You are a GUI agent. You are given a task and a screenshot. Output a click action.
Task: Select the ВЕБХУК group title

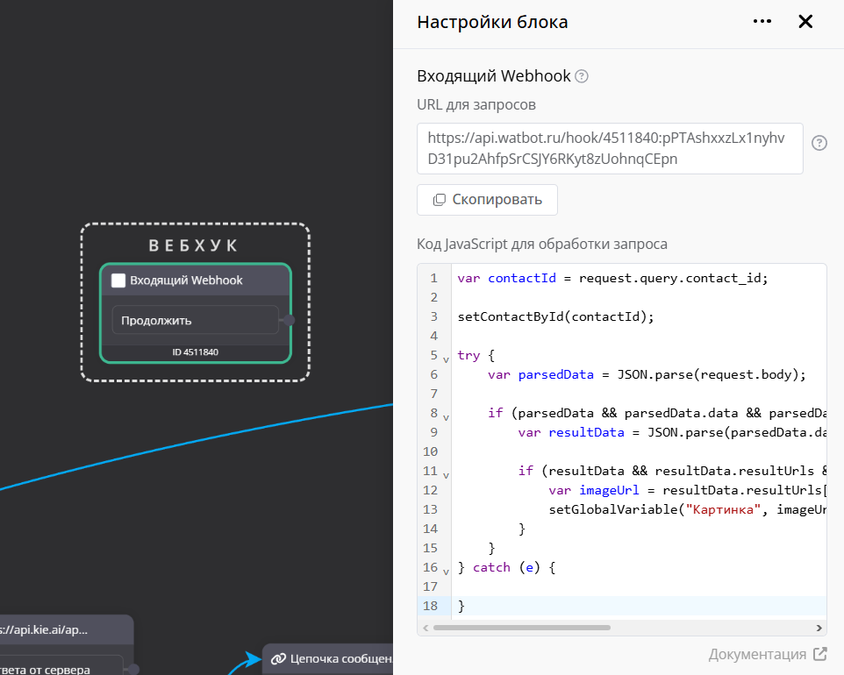click(195, 245)
